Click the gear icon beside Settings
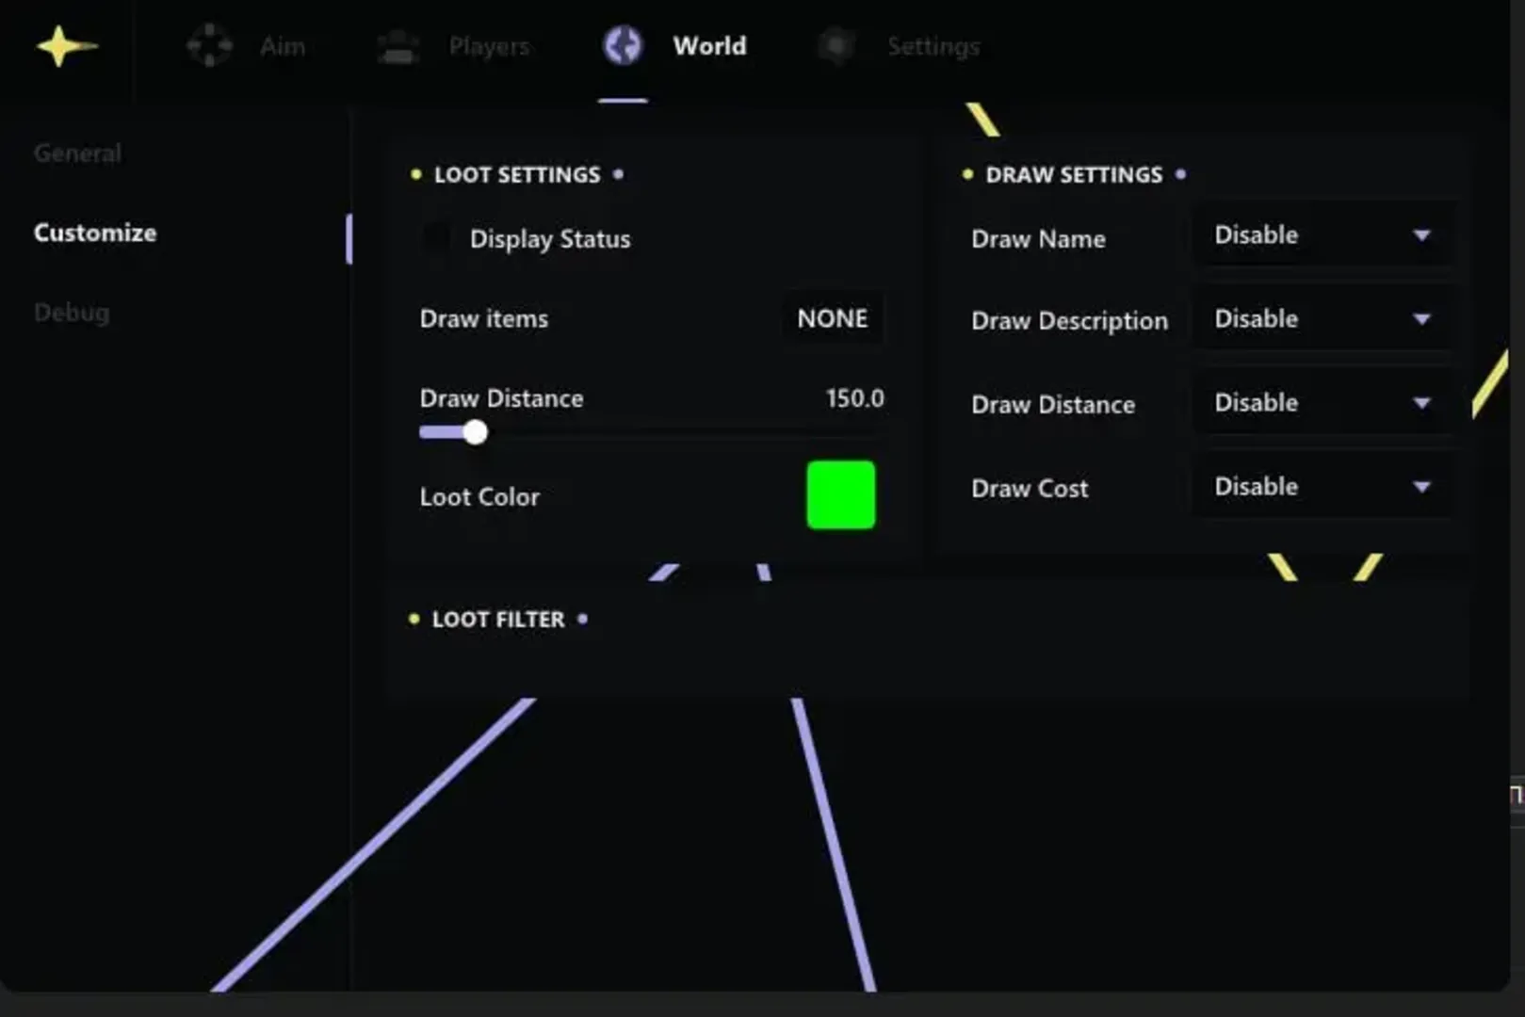This screenshot has height=1017, width=1525. click(836, 46)
